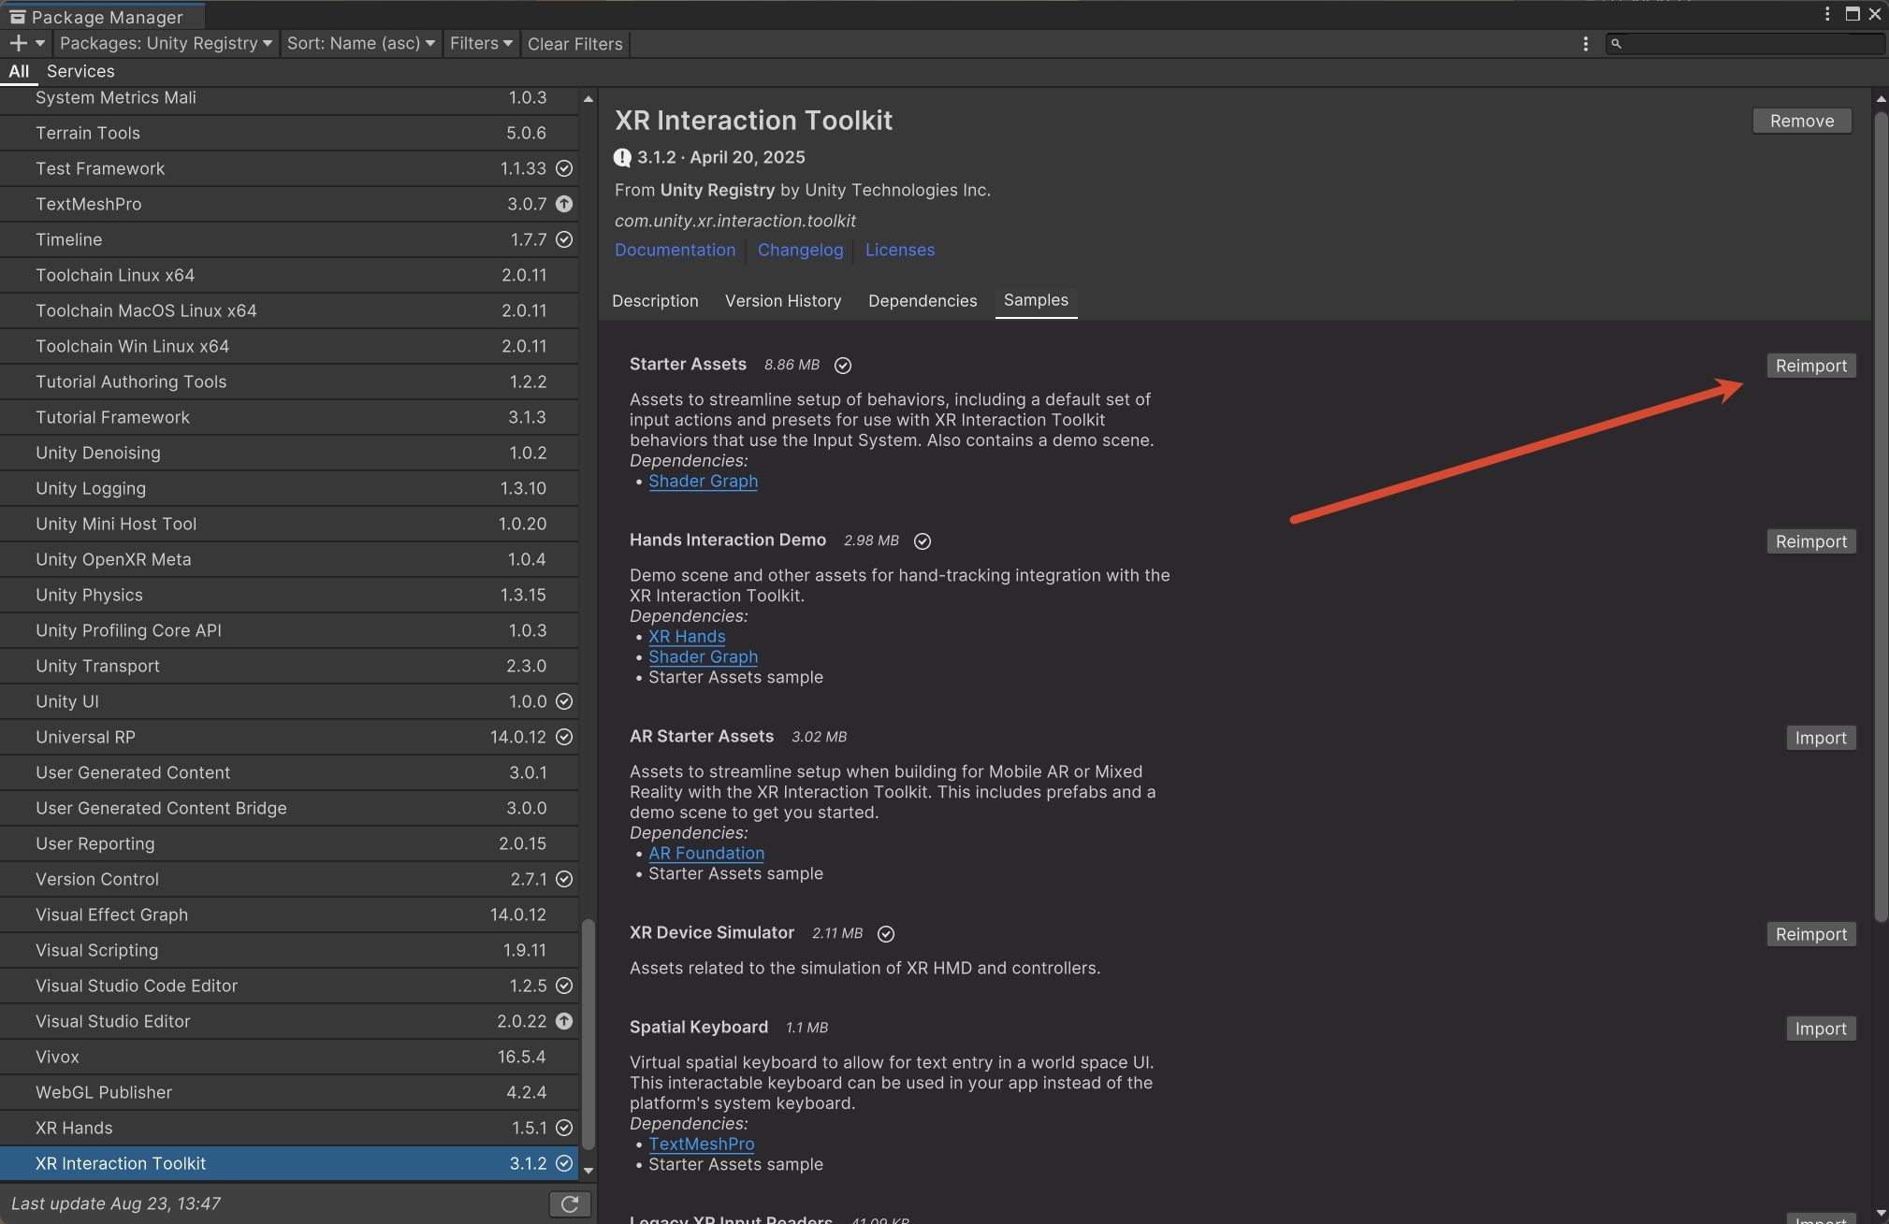Click the Clear Filters button
This screenshot has height=1224, width=1889.
point(574,44)
